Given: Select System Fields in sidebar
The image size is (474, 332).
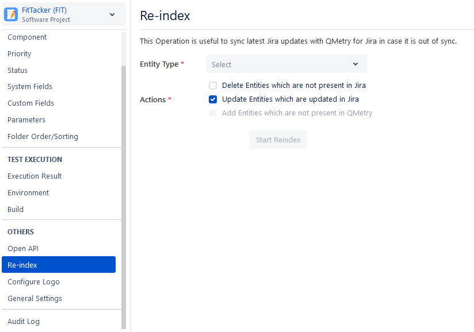Looking at the screenshot, I should pyautogui.click(x=30, y=87).
